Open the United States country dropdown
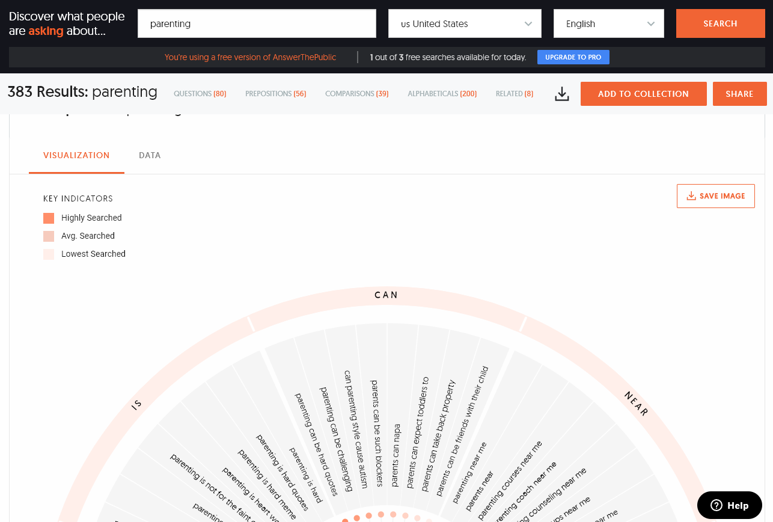The height and width of the screenshot is (522, 773). coord(465,23)
